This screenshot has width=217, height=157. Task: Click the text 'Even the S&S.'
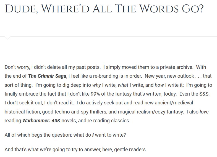pyautogui.click(x=194, y=94)
